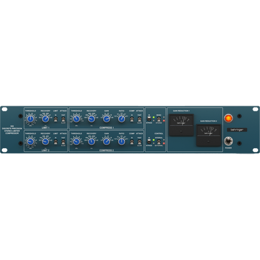Click the zero-adjust screw on Gain Reduction 1 meter
The width and height of the screenshot is (260, 260).
click(181, 131)
